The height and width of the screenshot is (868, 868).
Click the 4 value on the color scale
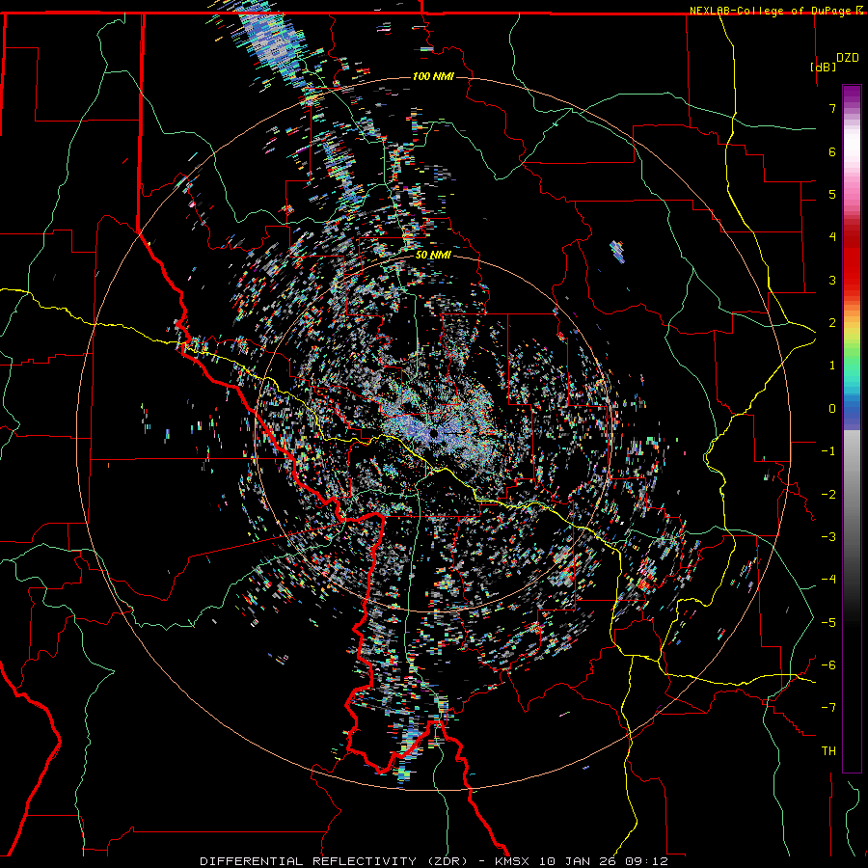pyautogui.click(x=832, y=237)
